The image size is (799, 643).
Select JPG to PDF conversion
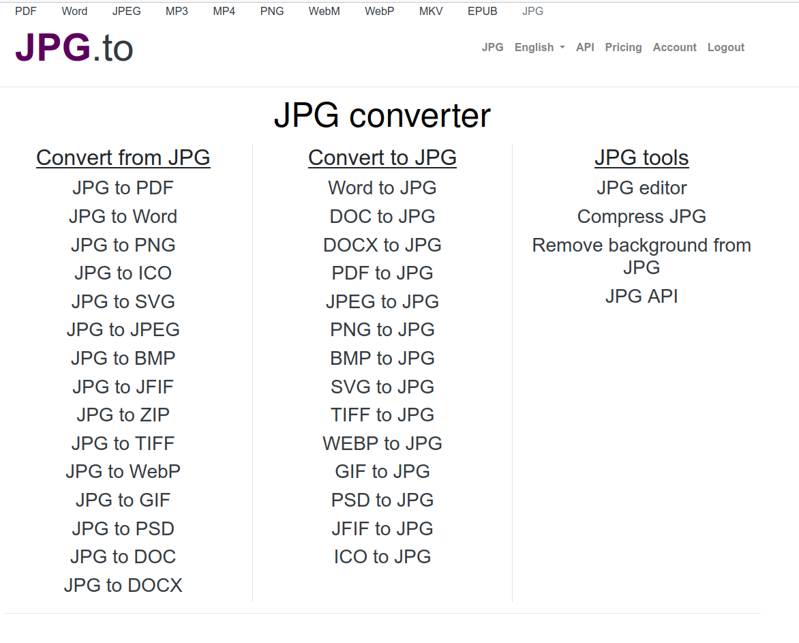123,188
